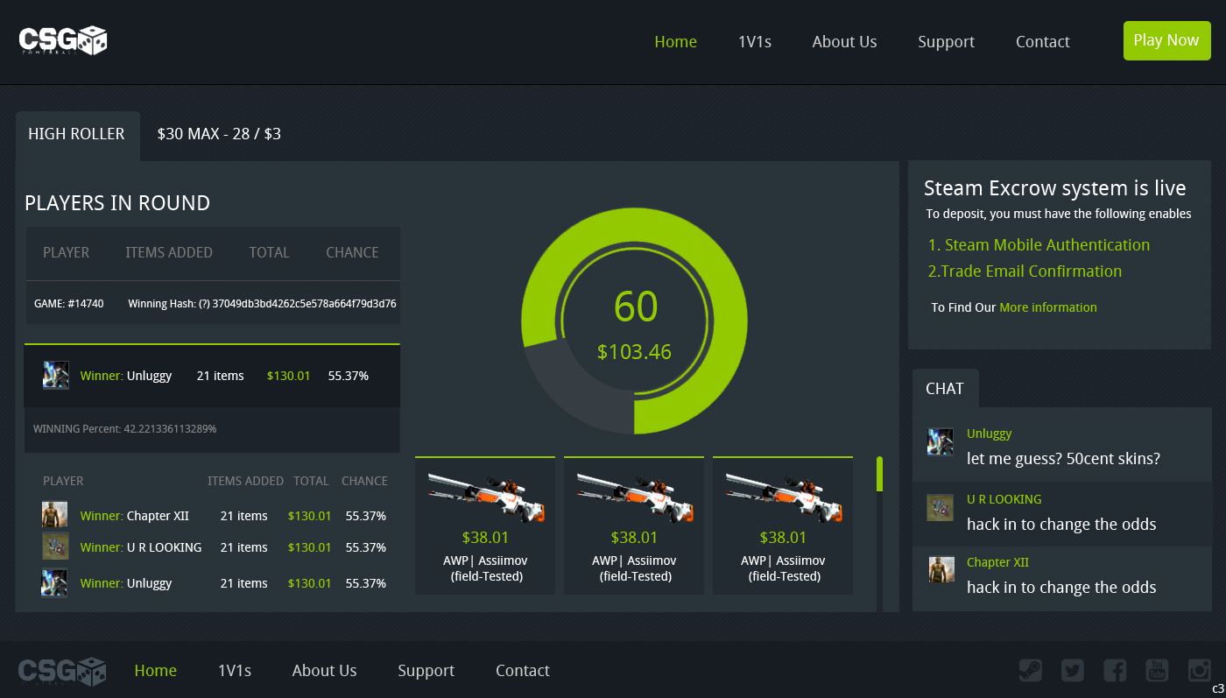Click the winning hash value 37049db3bd...
Screen dimensions: 1226x698
[x=305, y=304]
